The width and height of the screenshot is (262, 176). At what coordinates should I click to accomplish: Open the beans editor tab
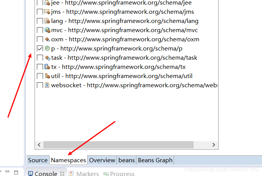tap(126, 160)
